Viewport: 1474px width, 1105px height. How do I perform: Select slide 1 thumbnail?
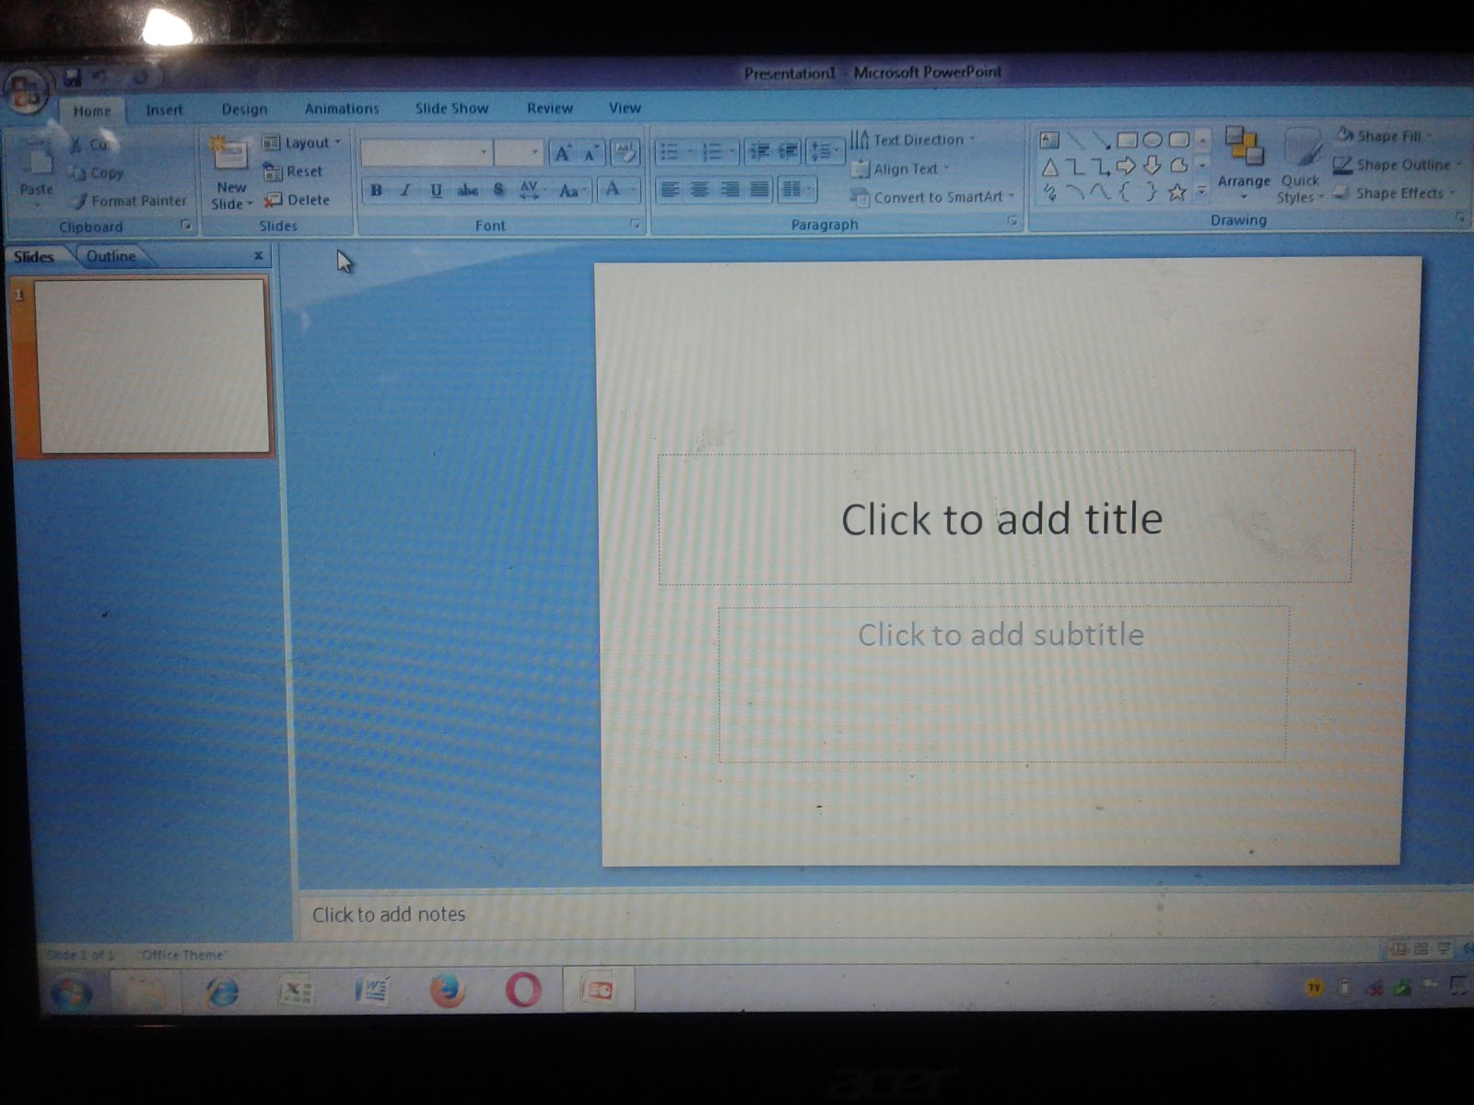point(152,366)
